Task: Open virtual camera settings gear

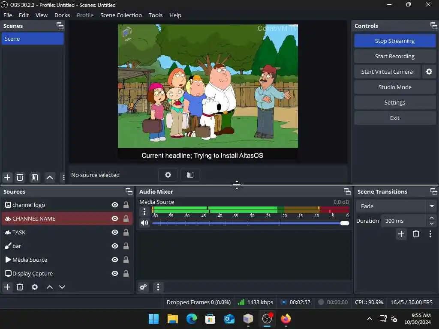Action: [429, 72]
